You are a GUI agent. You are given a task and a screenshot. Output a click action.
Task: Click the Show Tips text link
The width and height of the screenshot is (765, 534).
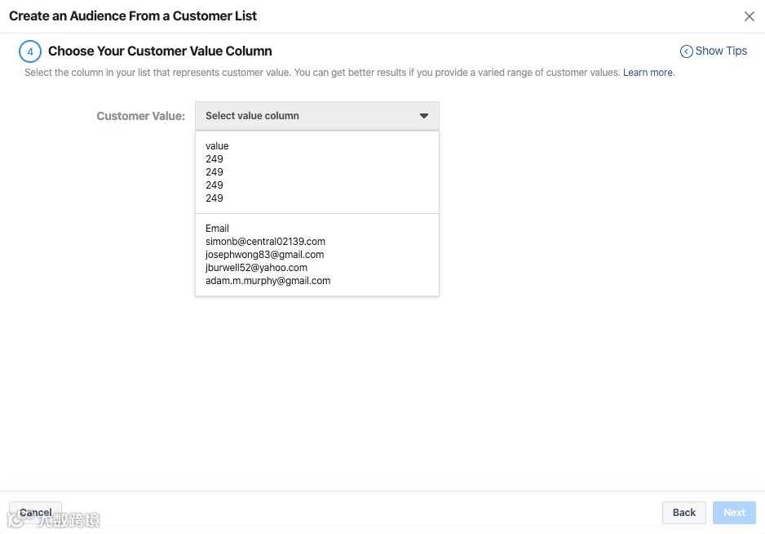point(721,51)
